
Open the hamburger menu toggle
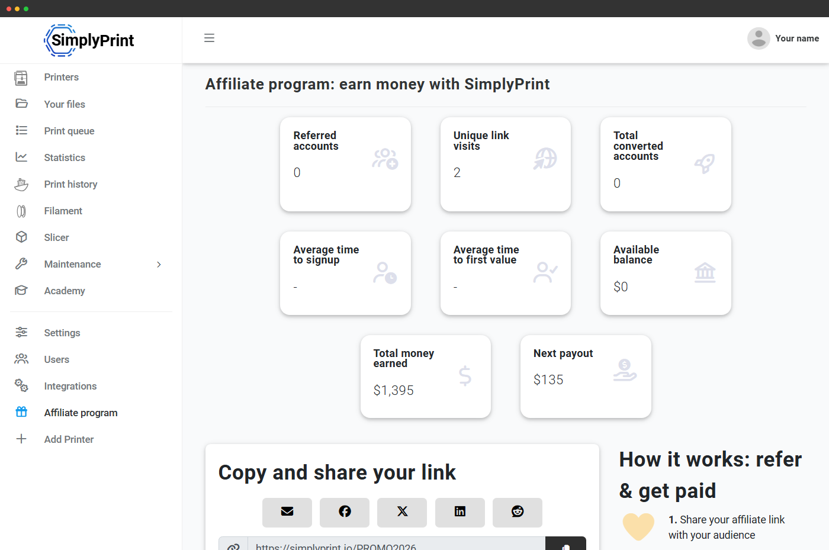[x=209, y=38]
